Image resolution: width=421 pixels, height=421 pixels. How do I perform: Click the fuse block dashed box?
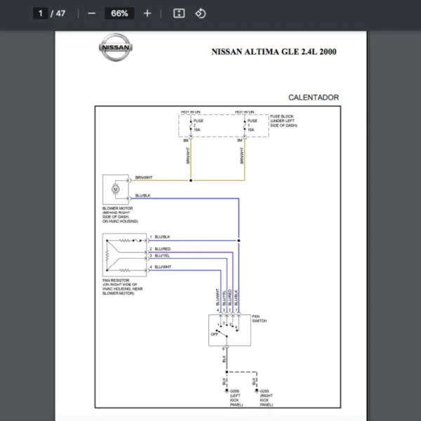coord(222,125)
